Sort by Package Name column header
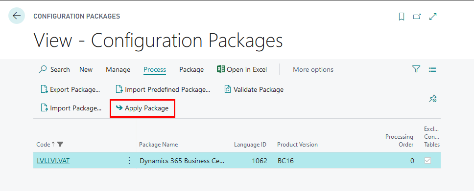The image size is (474, 191). (x=158, y=145)
